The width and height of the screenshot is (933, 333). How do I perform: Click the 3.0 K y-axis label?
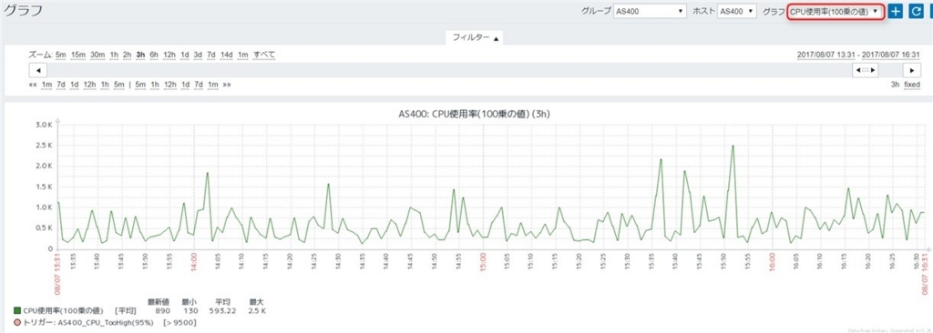pos(44,125)
